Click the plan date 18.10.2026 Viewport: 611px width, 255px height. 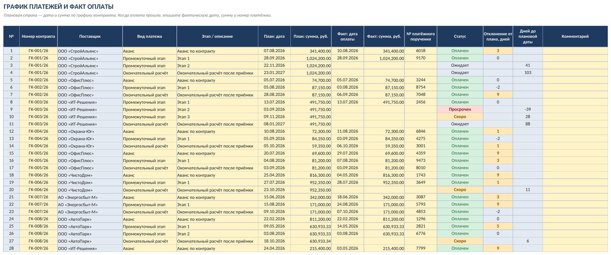pyautogui.click(x=274, y=241)
